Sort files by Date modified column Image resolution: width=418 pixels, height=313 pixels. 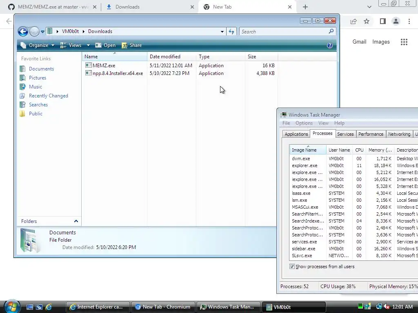pyautogui.click(x=171, y=56)
